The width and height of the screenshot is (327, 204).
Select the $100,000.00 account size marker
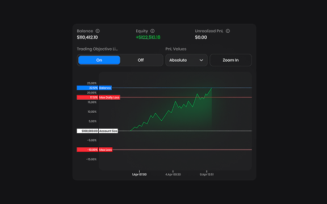tap(87, 131)
